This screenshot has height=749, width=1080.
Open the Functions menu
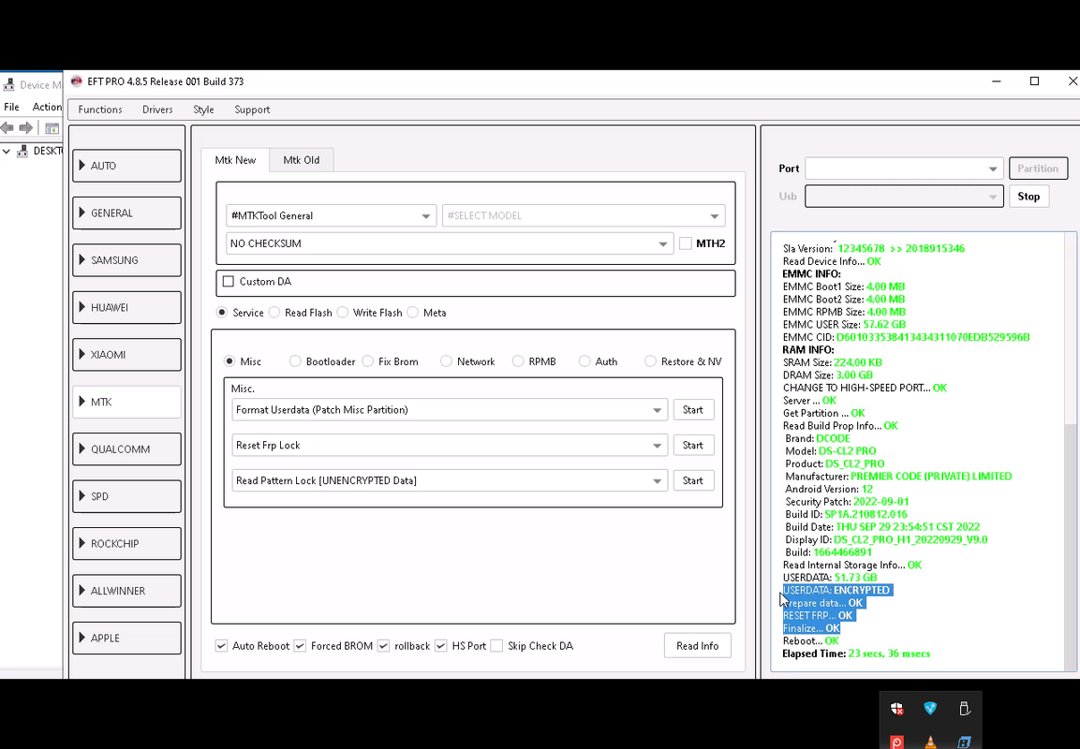[x=100, y=110]
